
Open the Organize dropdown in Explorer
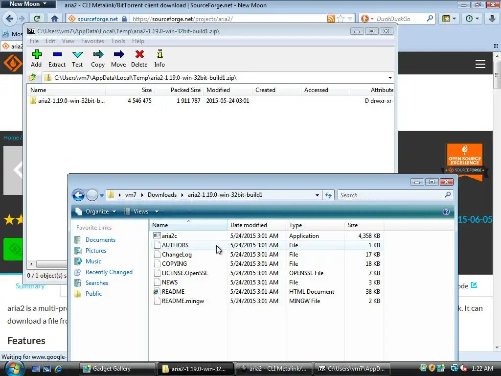[96, 211]
